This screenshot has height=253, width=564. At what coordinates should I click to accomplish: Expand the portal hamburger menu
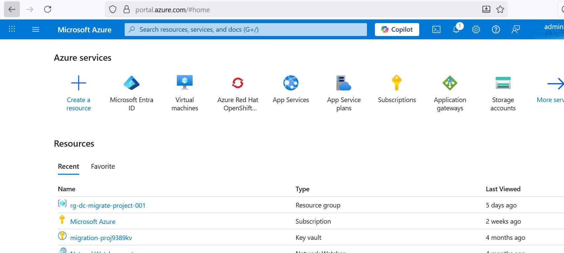(x=36, y=29)
